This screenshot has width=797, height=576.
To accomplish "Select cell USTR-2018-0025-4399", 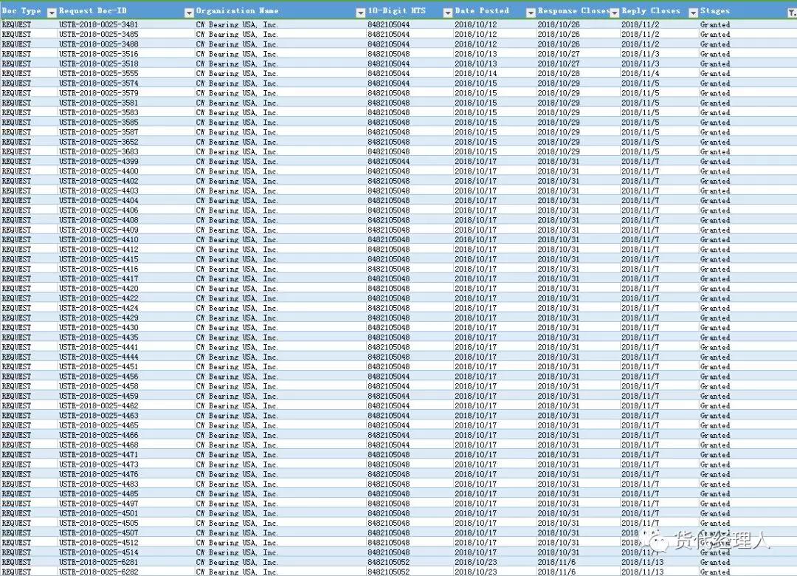I will (99, 161).
